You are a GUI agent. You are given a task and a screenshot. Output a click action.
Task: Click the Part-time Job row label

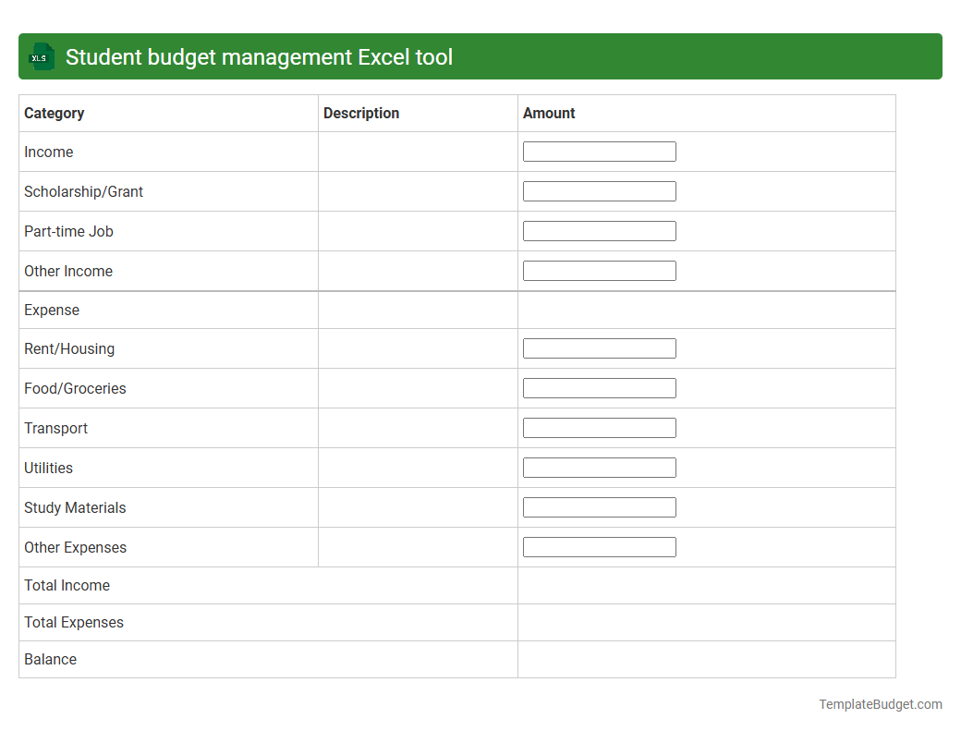coord(67,231)
